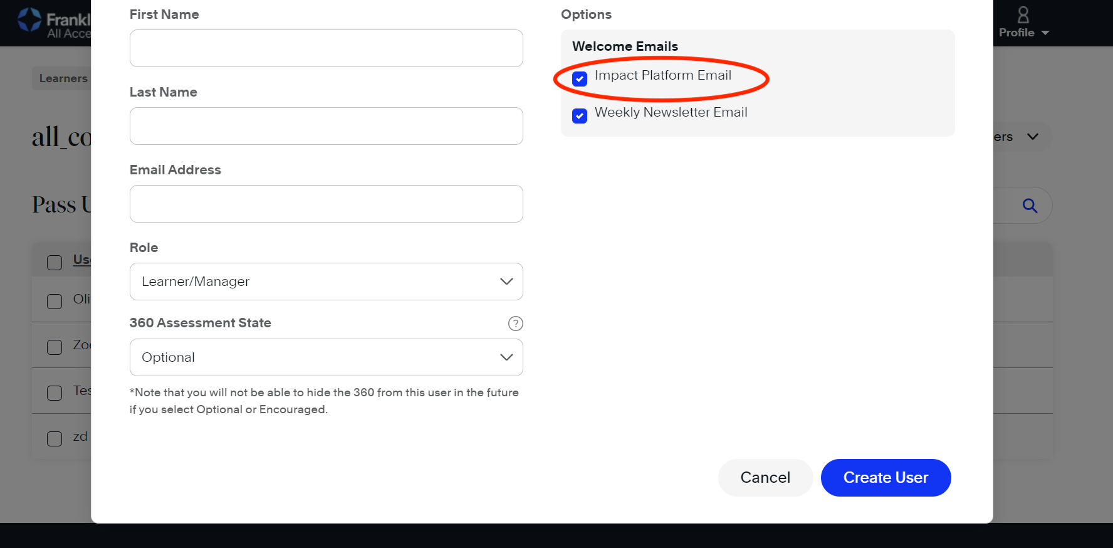This screenshot has height=548, width=1113.
Task: Expand the 360 Assessment State dropdown
Action: point(326,357)
